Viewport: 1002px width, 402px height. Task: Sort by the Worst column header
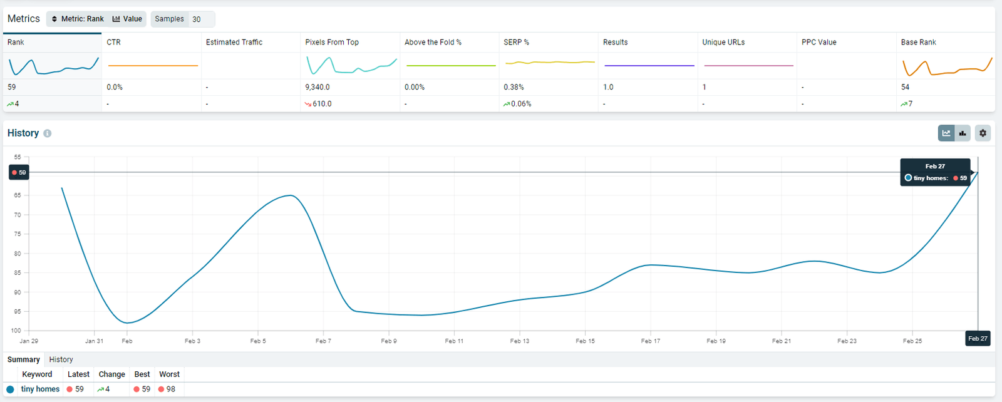tap(169, 374)
